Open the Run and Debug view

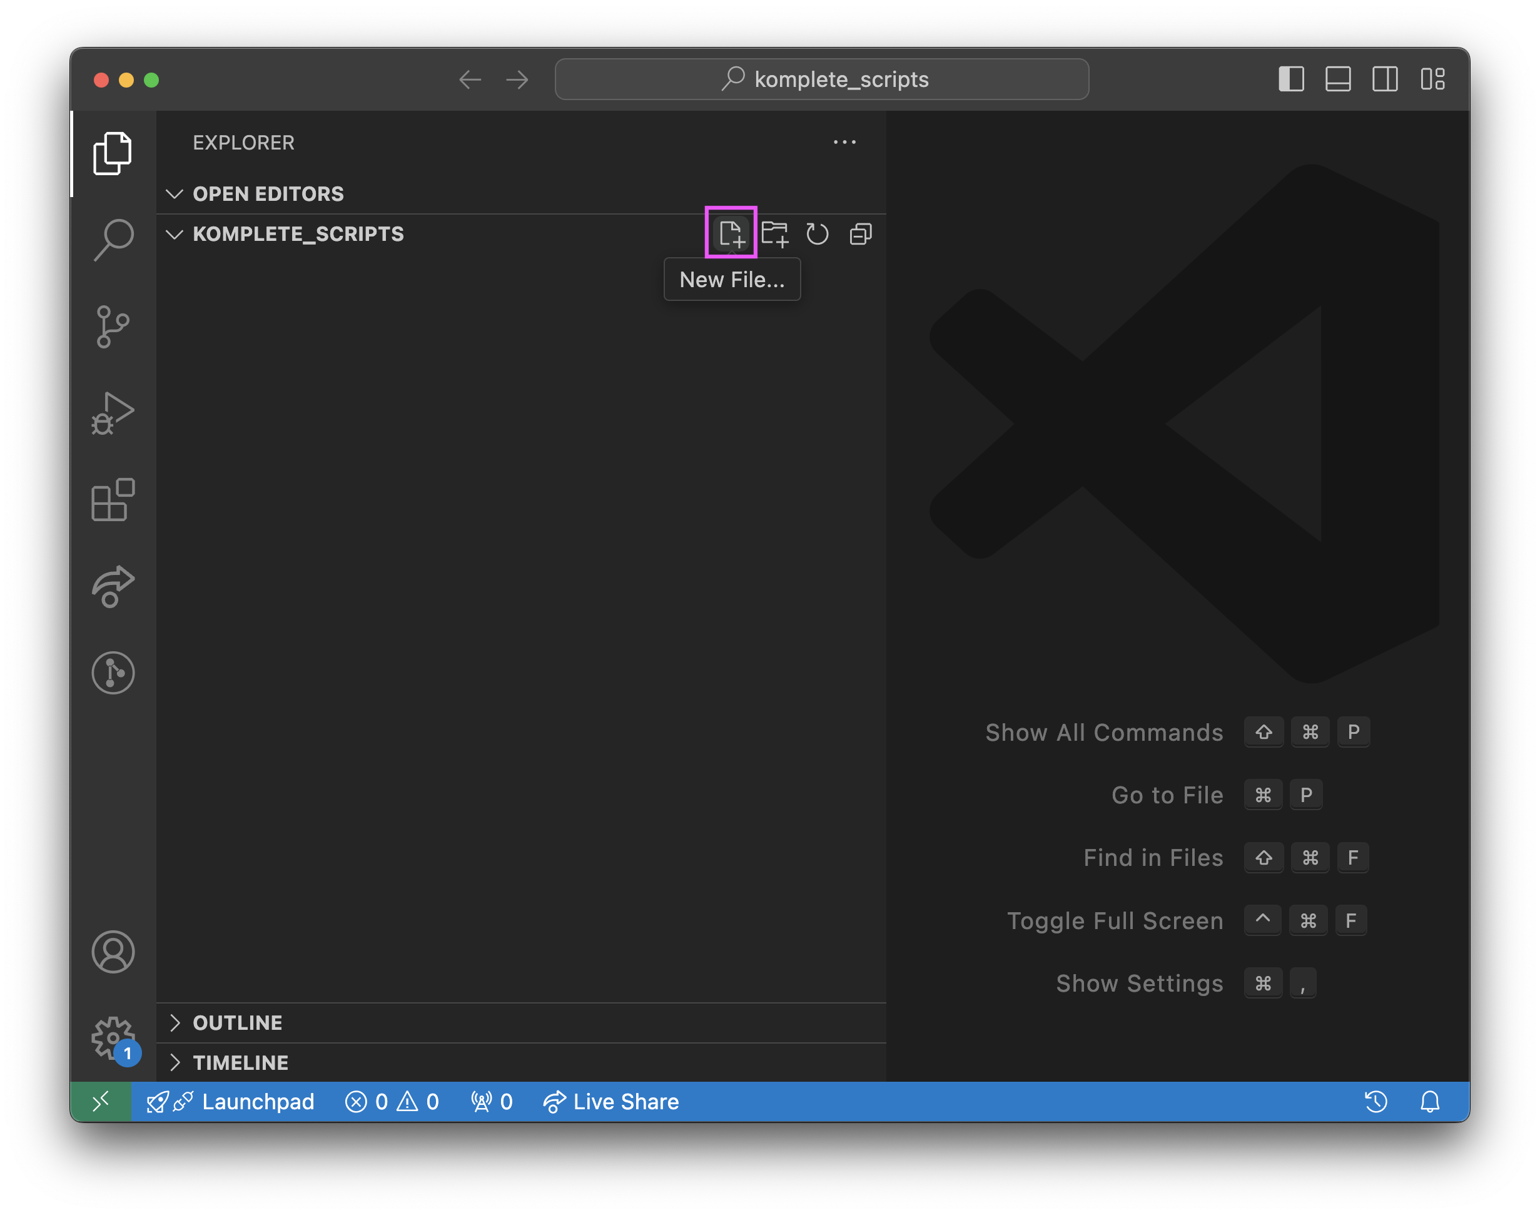113,414
